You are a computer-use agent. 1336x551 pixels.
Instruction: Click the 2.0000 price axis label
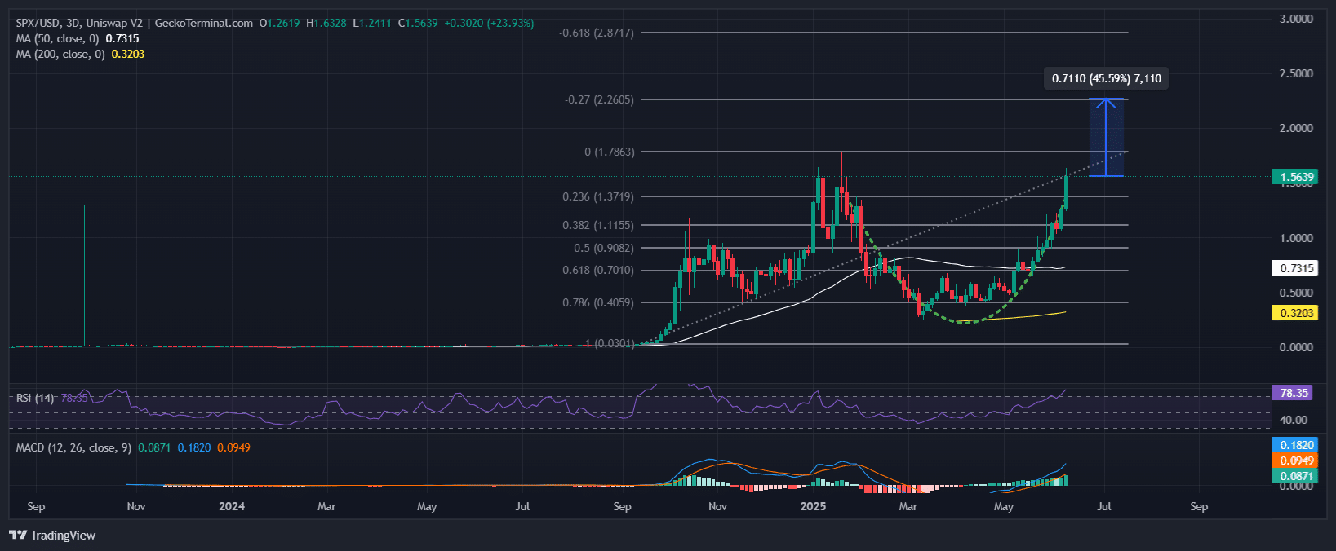[x=1296, y=128]
